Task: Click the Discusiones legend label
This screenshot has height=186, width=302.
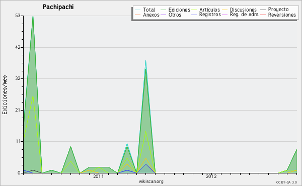Action: click(243, 10)
